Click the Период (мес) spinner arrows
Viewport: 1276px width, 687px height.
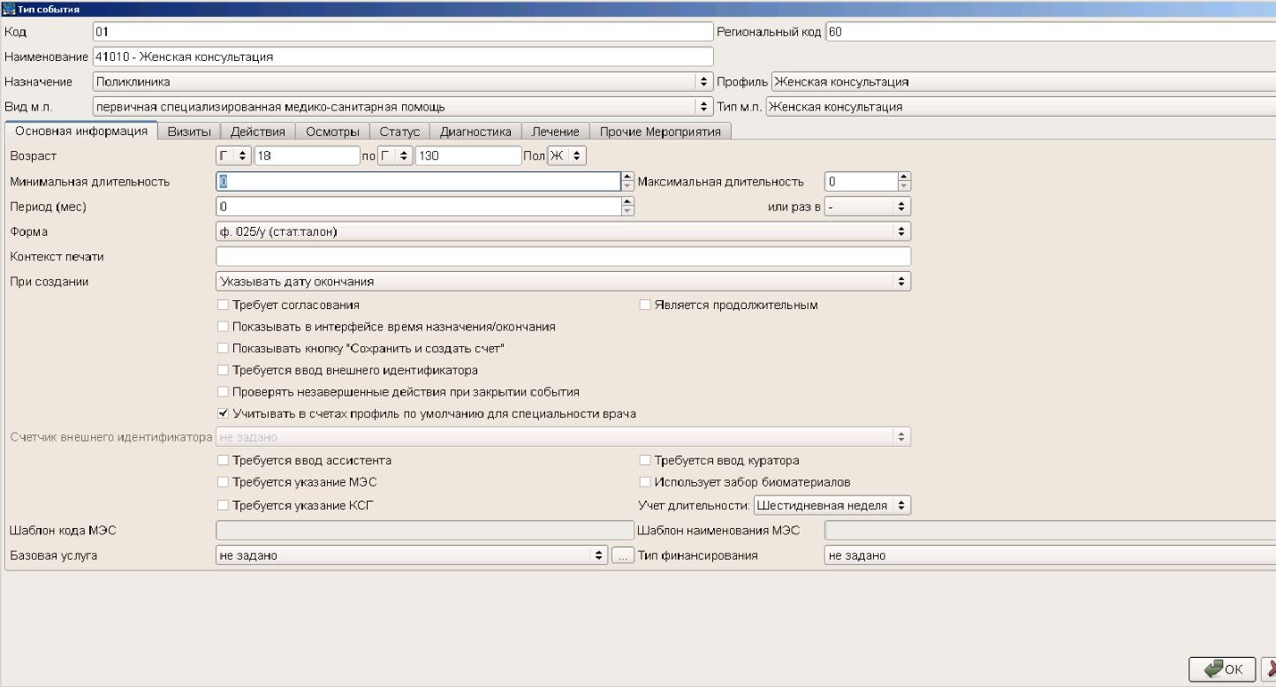click(x=627, y=207)
